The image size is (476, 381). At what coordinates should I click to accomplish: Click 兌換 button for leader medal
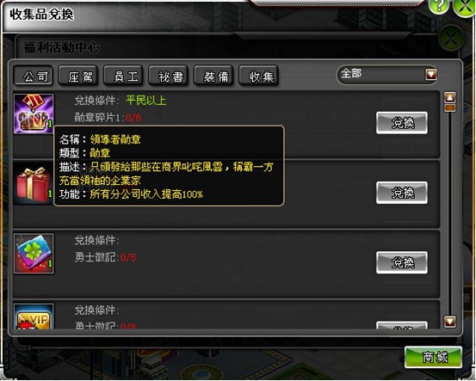coord(402,123)
